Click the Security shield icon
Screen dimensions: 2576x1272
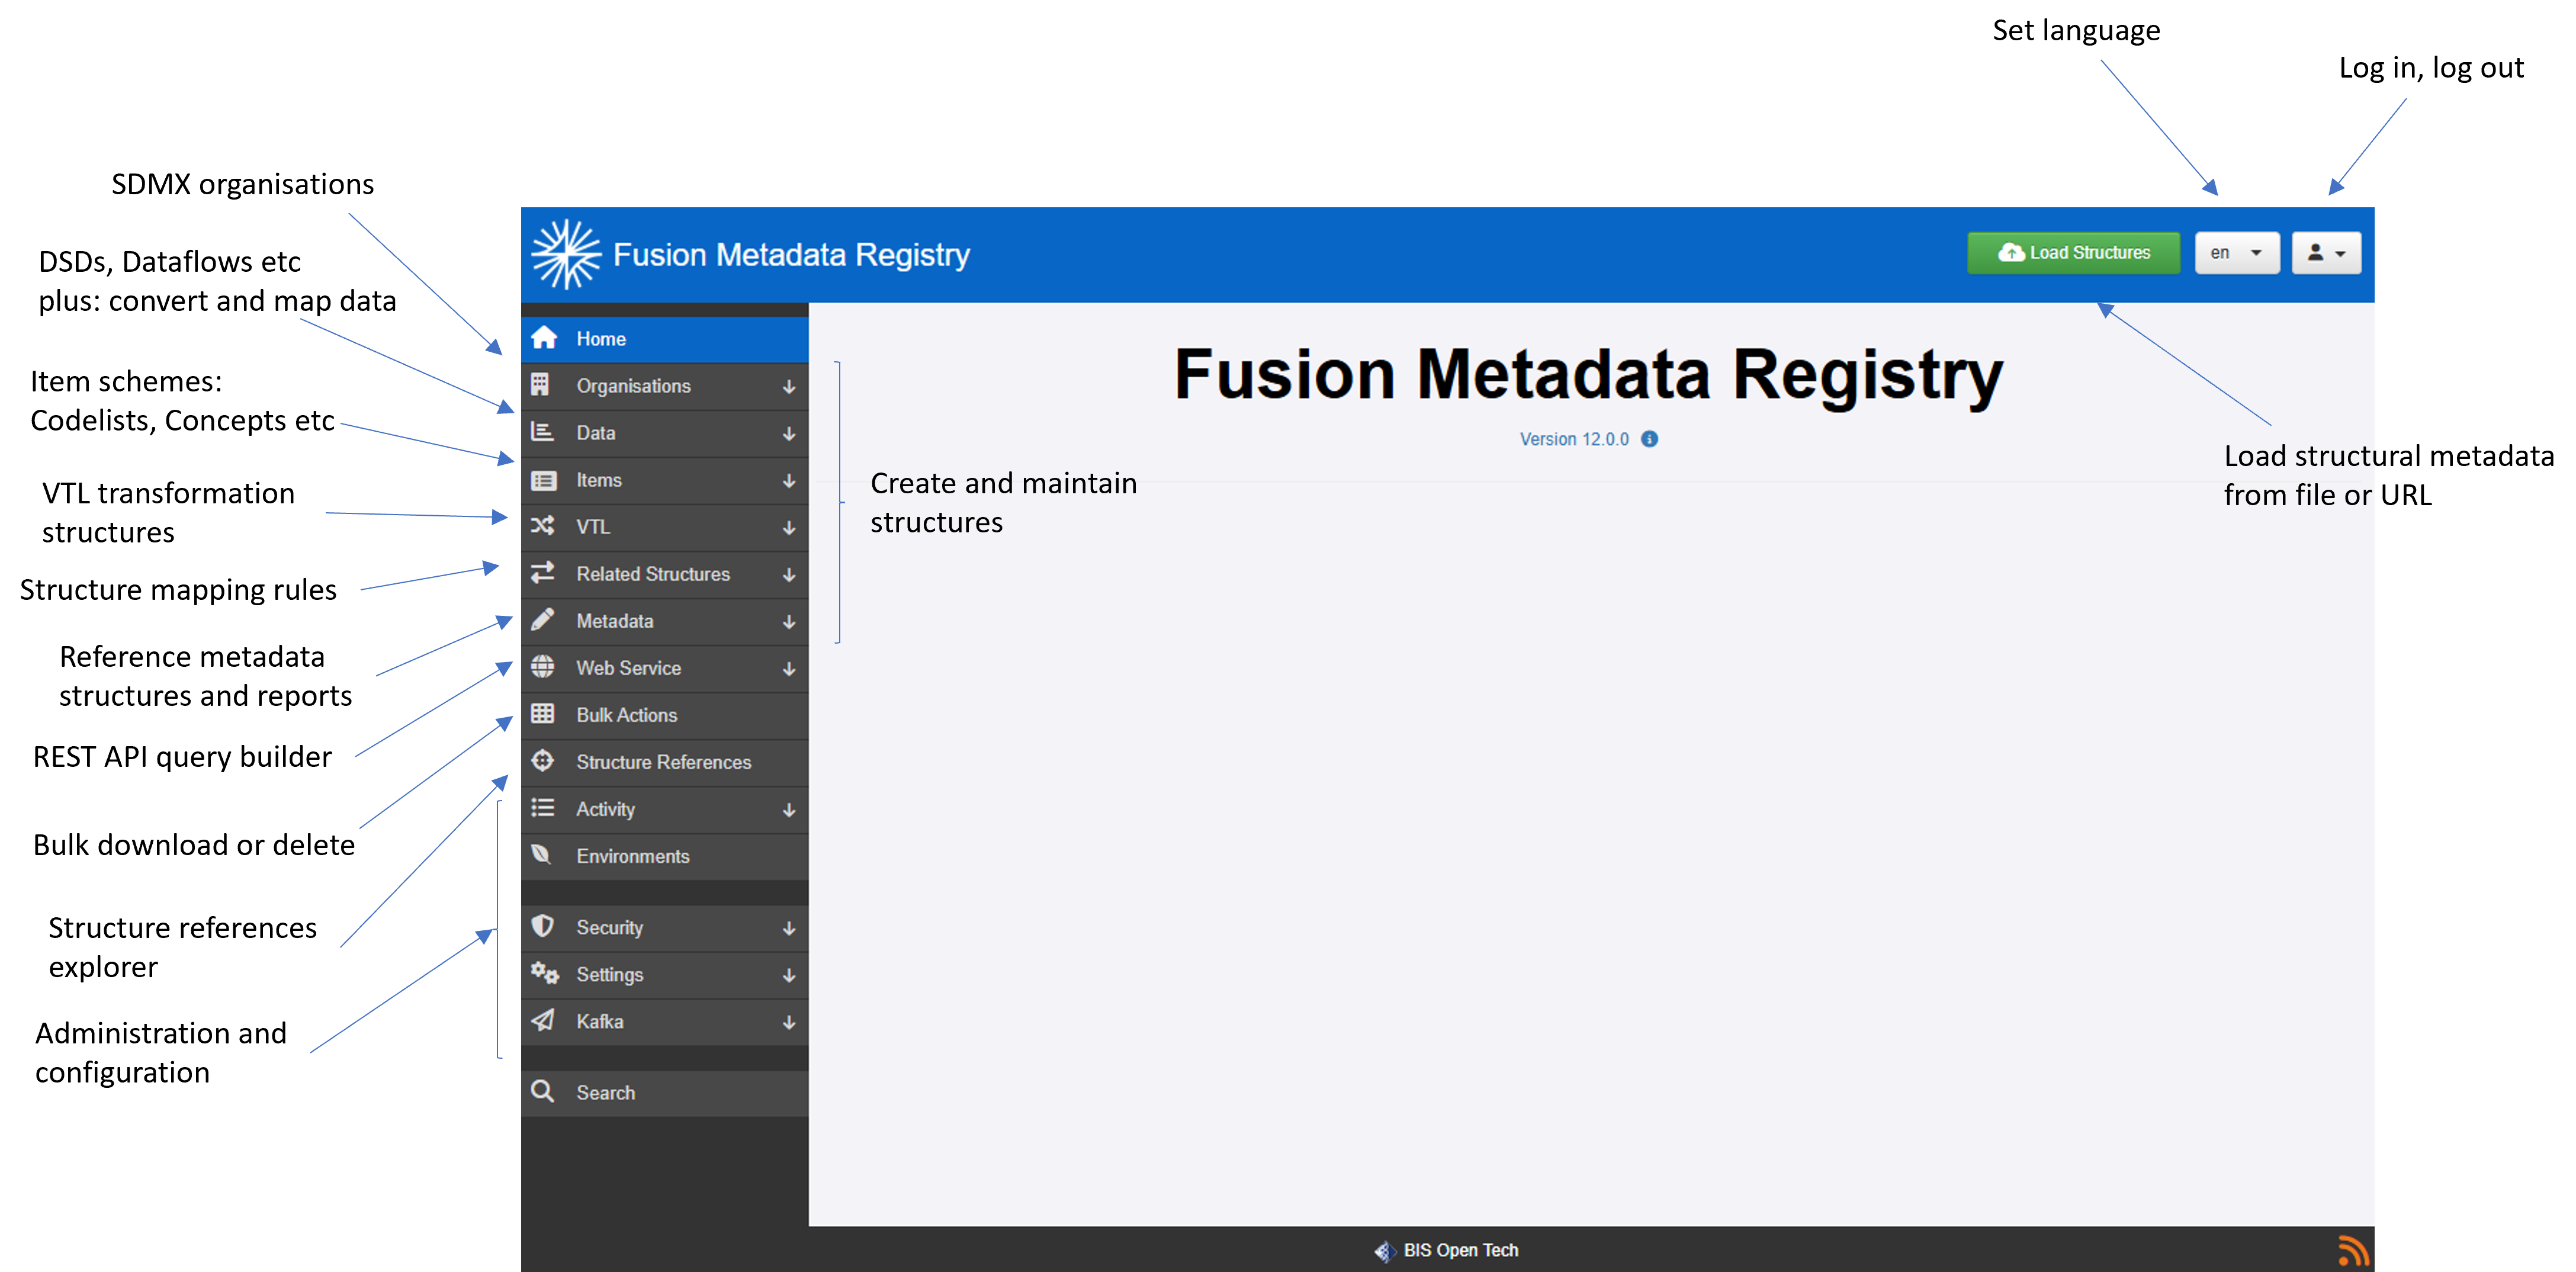coord(543,926)
